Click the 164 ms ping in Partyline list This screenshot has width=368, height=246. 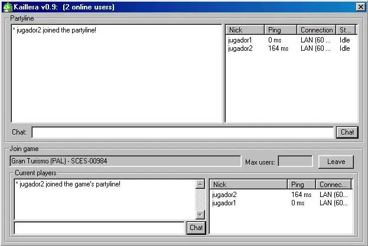(x=278, y=48)
